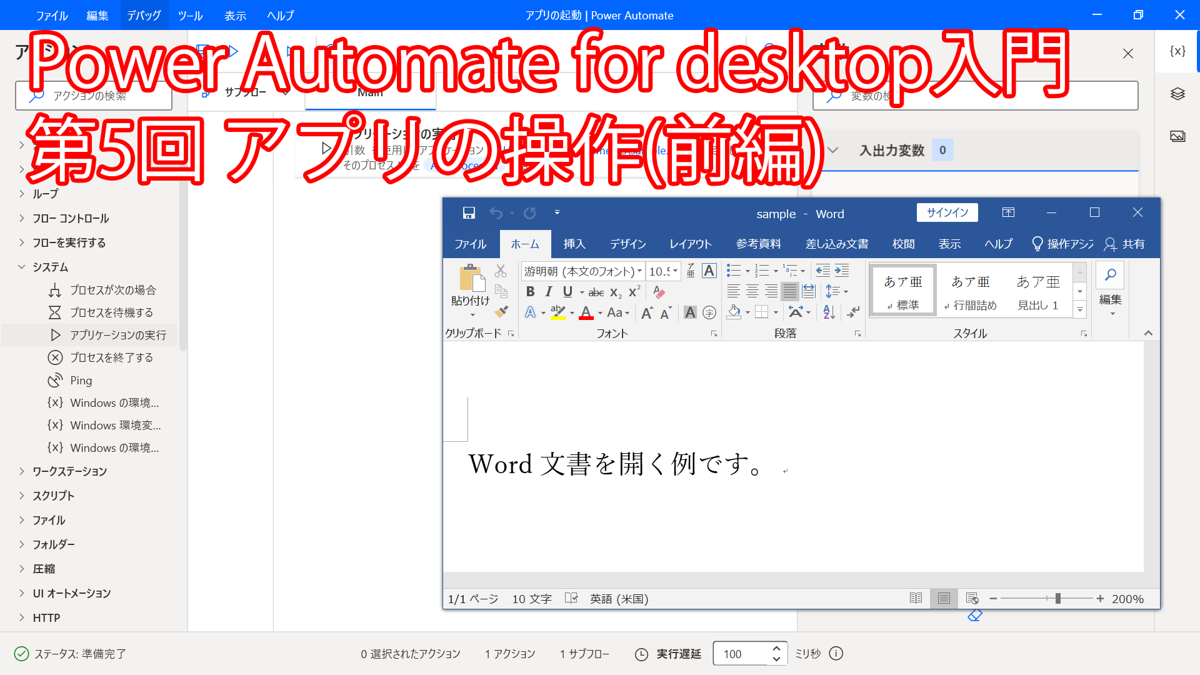Click Redo icon in Word quick access toolbar

[530, 213]
